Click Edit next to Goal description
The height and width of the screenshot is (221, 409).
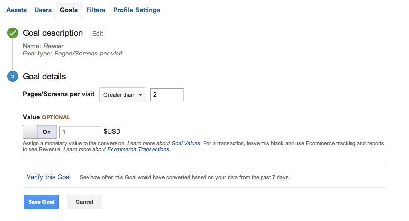pyautogui.click(x=98, y=34)
